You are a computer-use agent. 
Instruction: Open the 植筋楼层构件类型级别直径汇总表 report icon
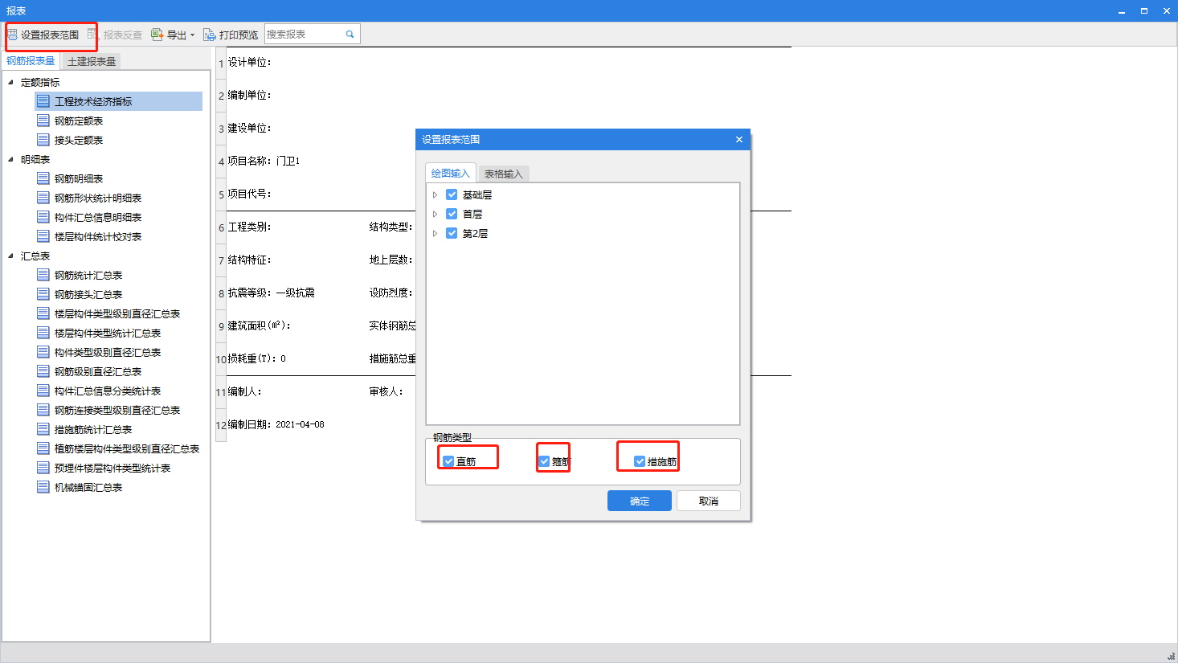43,448
